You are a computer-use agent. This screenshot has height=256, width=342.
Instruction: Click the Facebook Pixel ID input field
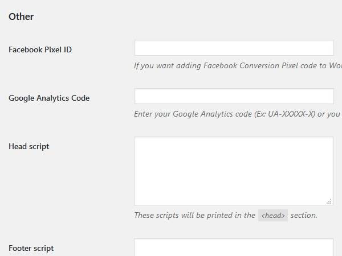click(234, 48)
